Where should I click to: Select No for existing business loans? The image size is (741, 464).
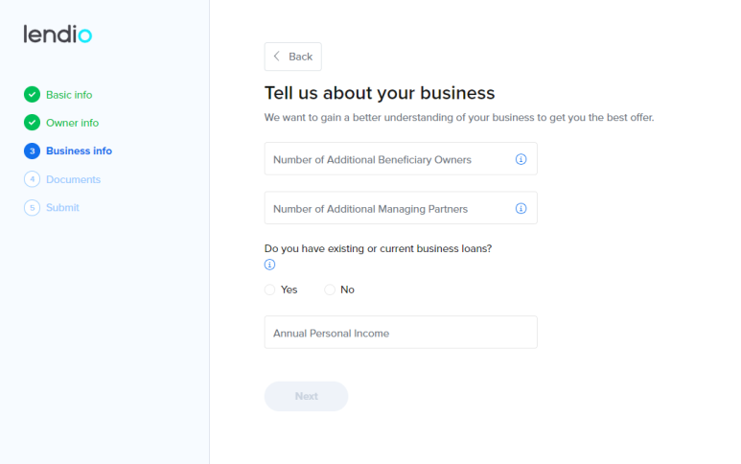tap(330, 290)
